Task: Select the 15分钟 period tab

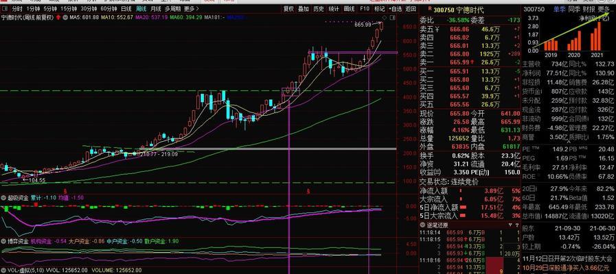Action: point(69,9)
